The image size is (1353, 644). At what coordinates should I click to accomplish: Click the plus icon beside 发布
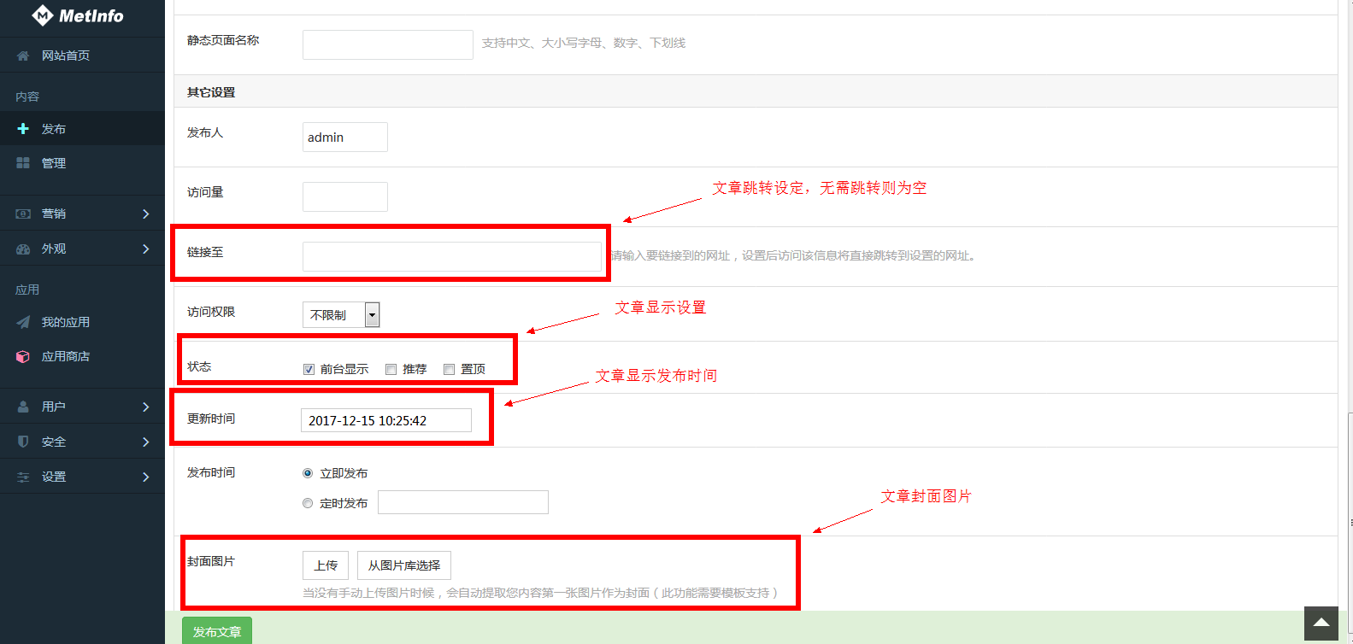[23, 129]
